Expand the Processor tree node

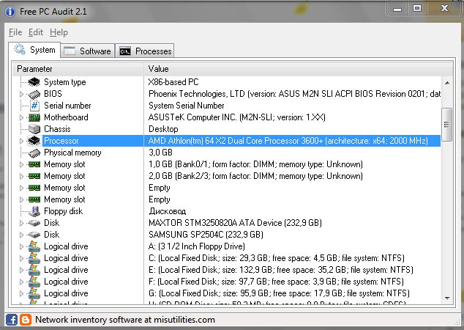pos(21,141)
